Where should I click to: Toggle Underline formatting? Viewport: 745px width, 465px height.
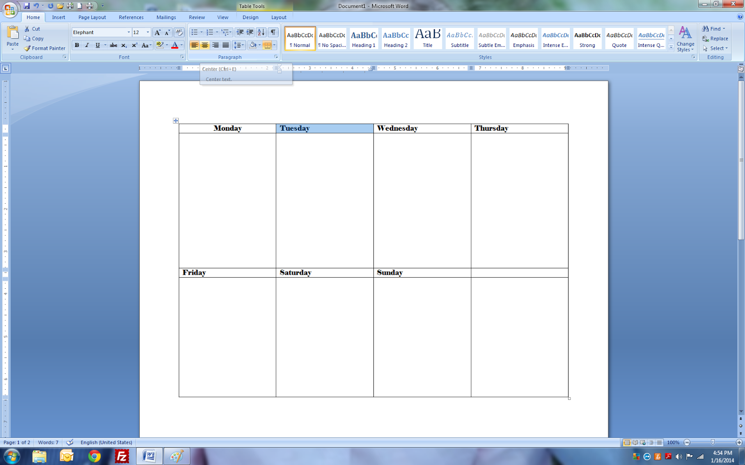(97, 45)
